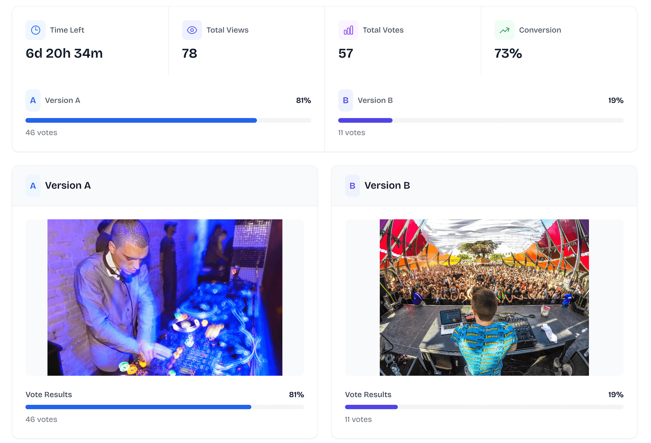Click the A badge in the summary row

coord(33,101)
